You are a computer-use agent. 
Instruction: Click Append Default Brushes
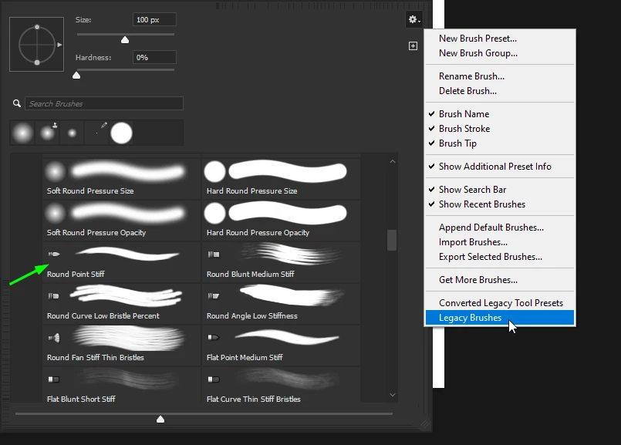(x=500, y=228)
